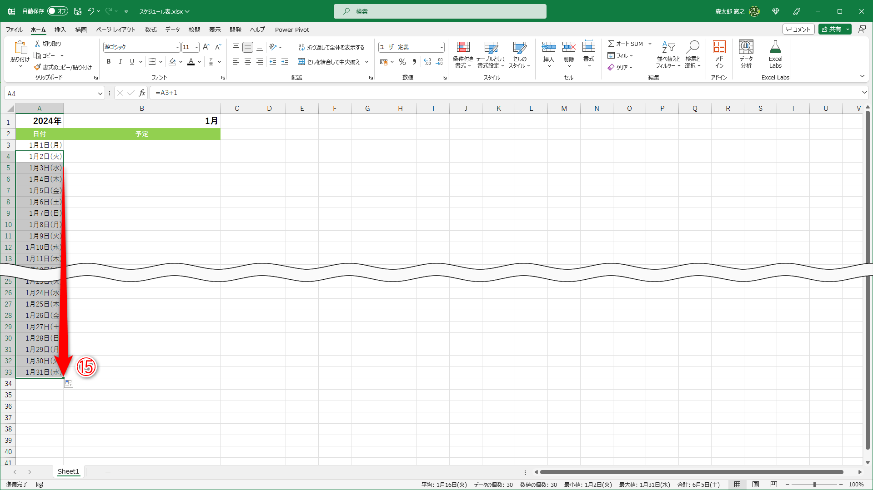Open the Page Layout (ページ レイアウト) tab
Viewport: 873px width, 490px height.
click(x=115, y=30)
